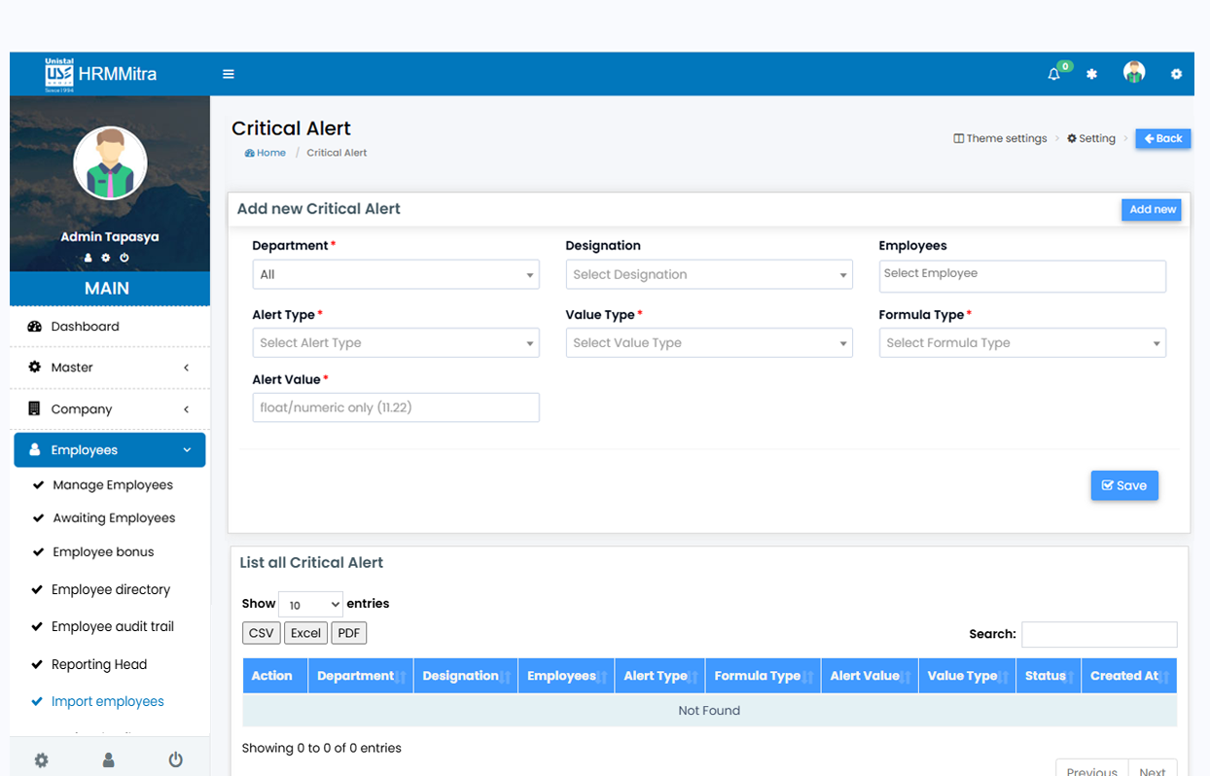This screenshot has width=1210, height=776.
Task: Click the power icon at sidebar bottom
Action: tap(175, 759)
